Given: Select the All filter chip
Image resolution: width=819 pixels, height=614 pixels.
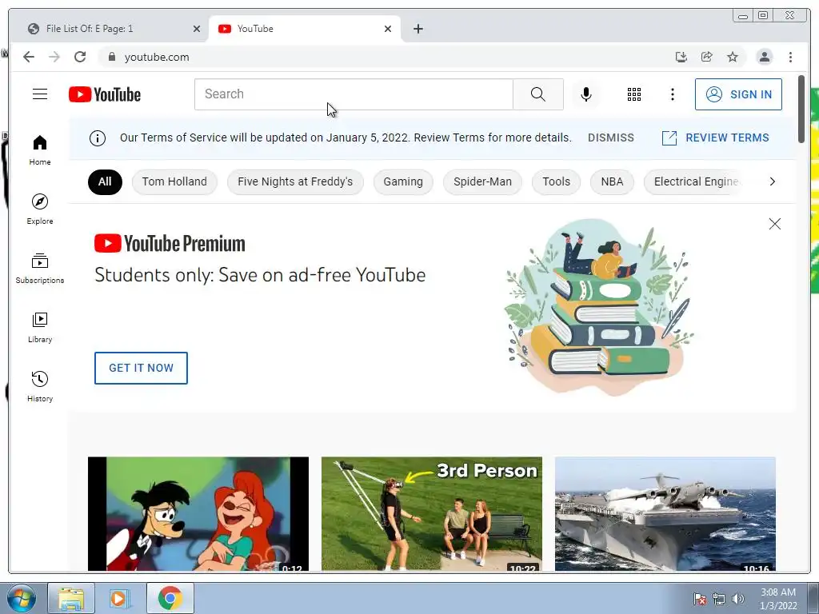Looking at the screenshot, I should coord(105,181).
